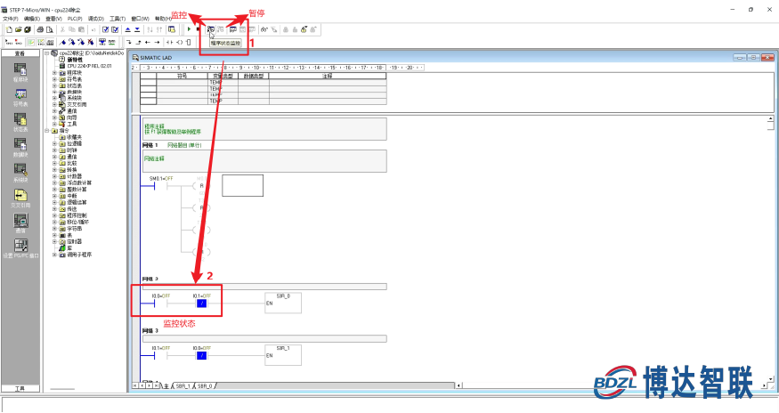
Task: Open the 文件(F) menu
Action: coord(10,19)
